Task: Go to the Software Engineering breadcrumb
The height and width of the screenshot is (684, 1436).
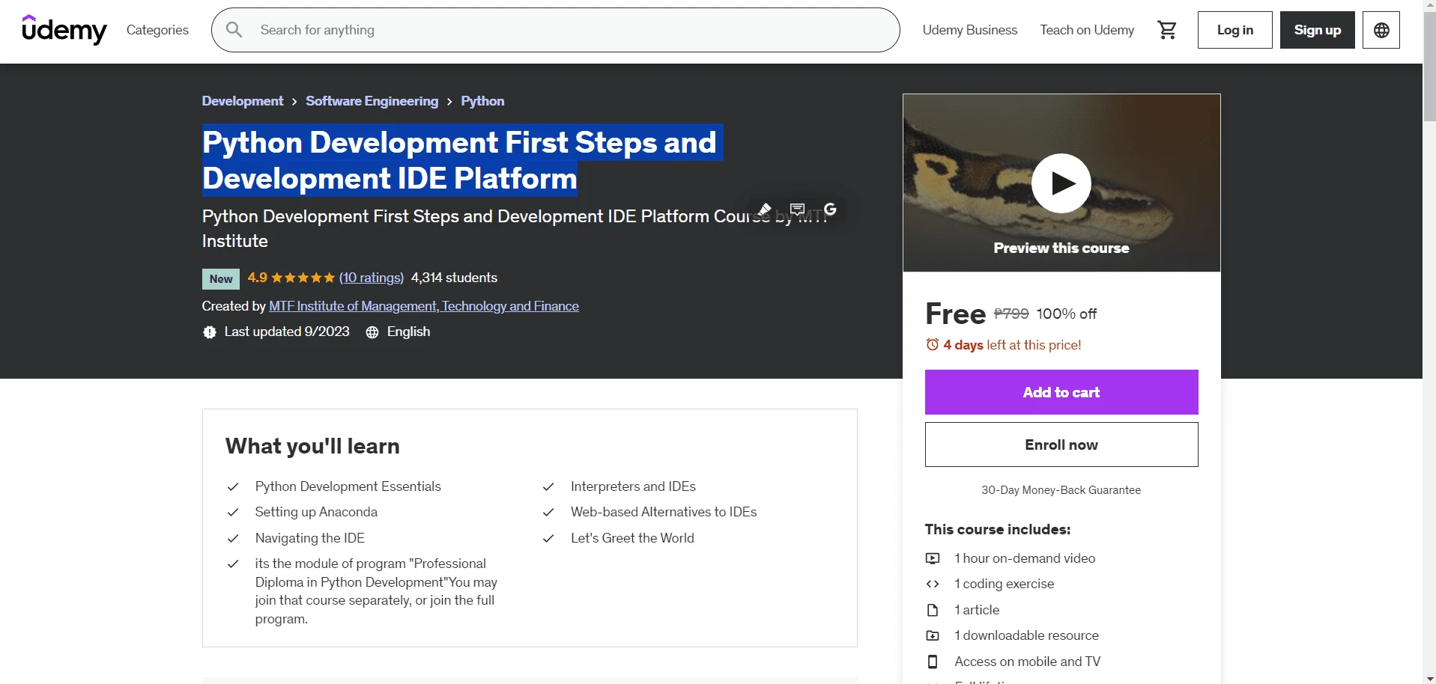Action: coord(372,101)
